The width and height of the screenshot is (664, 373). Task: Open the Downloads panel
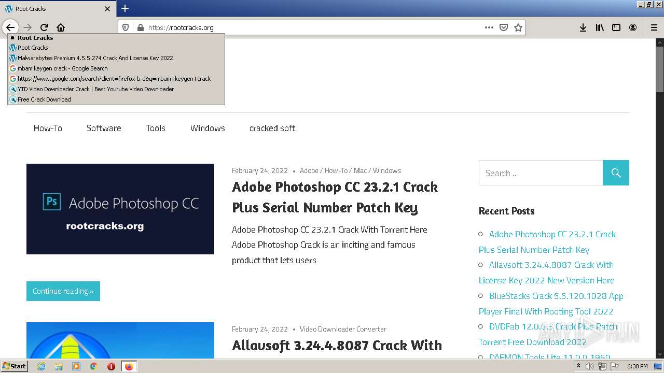583,27
